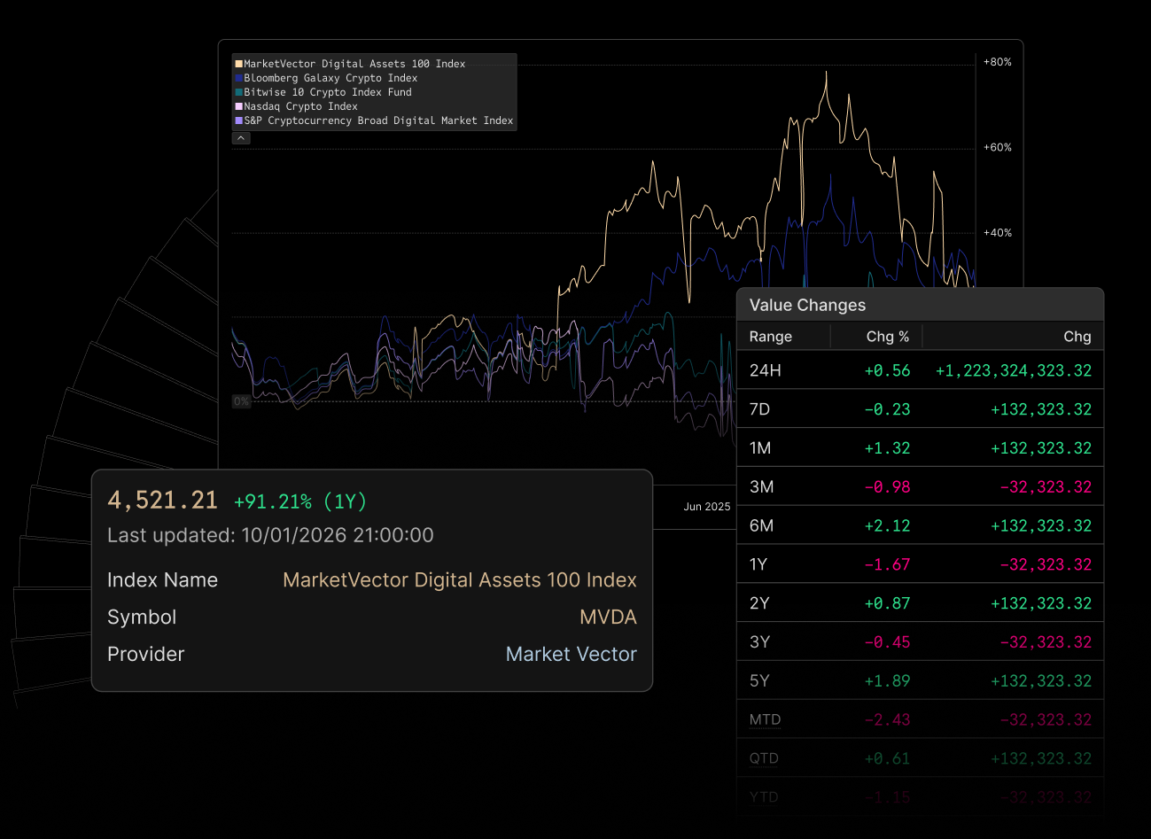Select the QTD range row label
Viewport: 1151px width, 839px height.
click(x=764, y=758)
